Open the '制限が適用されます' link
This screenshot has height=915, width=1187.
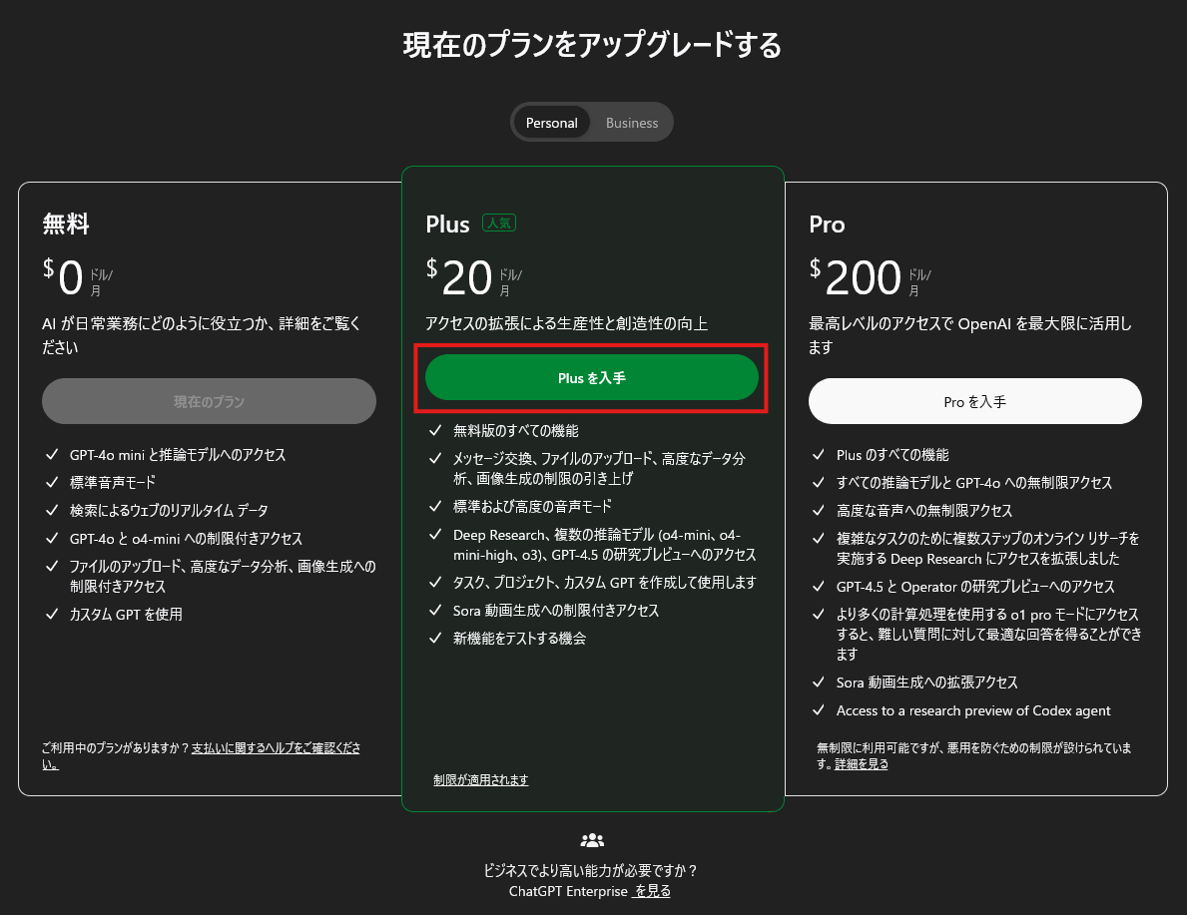tap(481, 779)
